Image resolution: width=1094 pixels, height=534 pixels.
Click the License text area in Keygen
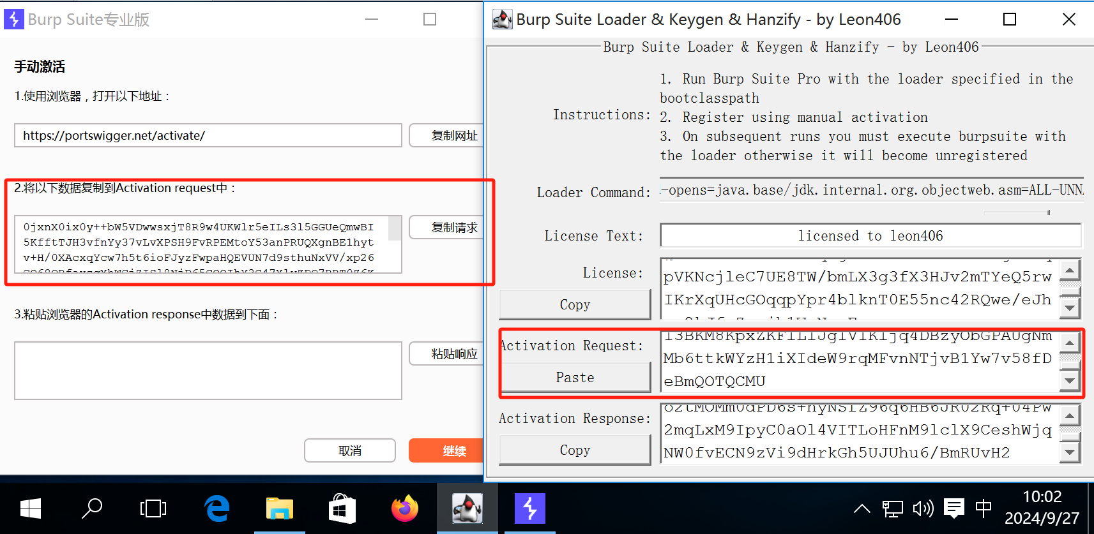point(860,289)
